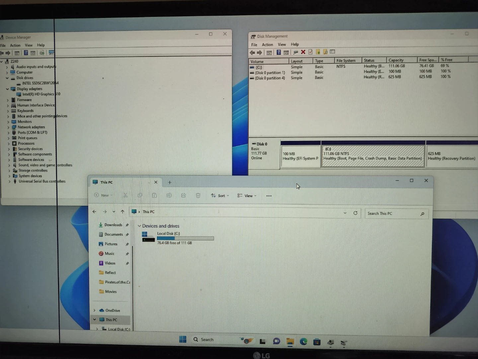Click Copy icon in File Explorer toolbar
The image size is (478, 359).
pos(140,195)
